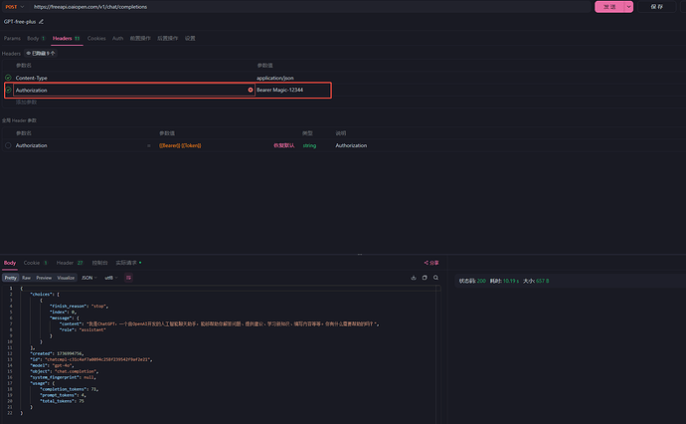Click the "object": "chat.completion" line
Viewport: 686px width, 424px height.
pos(65,371)
